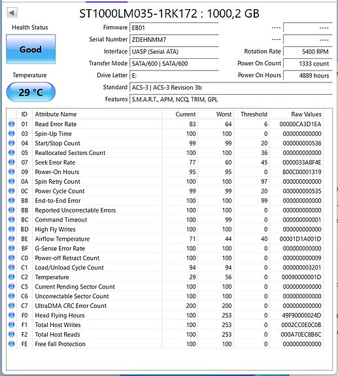Click the previous disk arrow button
The image size is (338, 376).
point(12,12)
